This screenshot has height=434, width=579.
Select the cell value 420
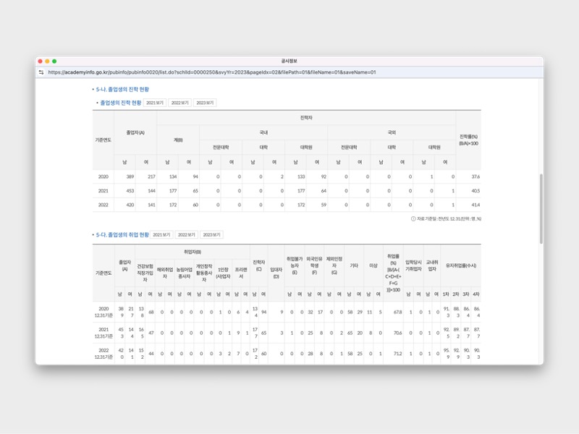130,205
